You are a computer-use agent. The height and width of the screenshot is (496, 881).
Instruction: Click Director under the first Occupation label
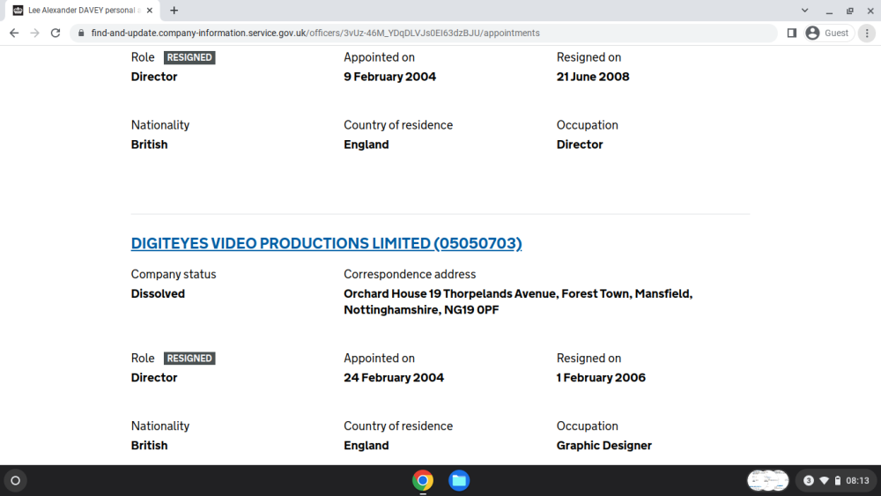coord(580,144)
